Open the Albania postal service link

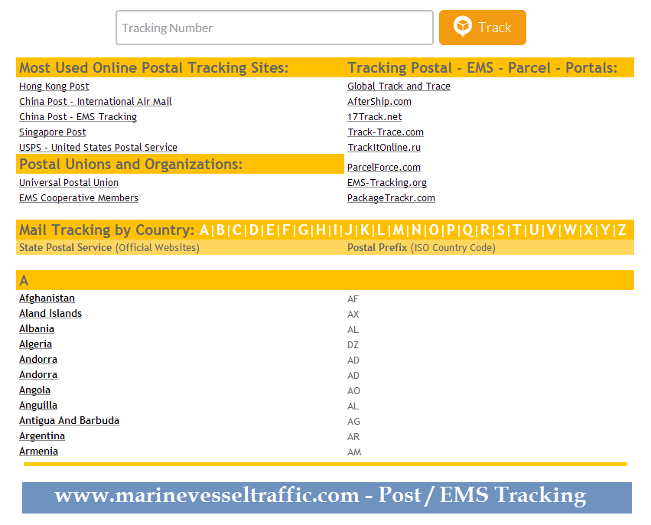pyautogui.click(x=37, y=329)
